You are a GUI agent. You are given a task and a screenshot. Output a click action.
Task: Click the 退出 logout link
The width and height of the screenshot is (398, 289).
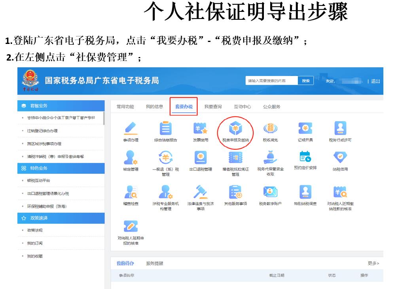(375, 81)
